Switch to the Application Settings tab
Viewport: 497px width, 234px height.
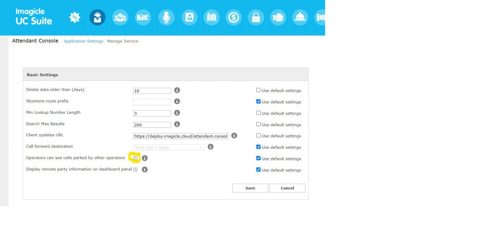[83, 41]
